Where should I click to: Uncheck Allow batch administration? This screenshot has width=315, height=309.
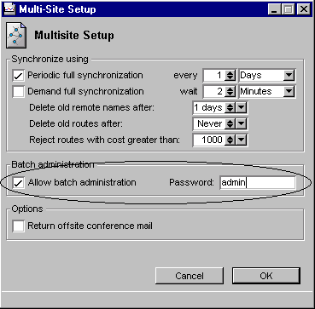19,182
